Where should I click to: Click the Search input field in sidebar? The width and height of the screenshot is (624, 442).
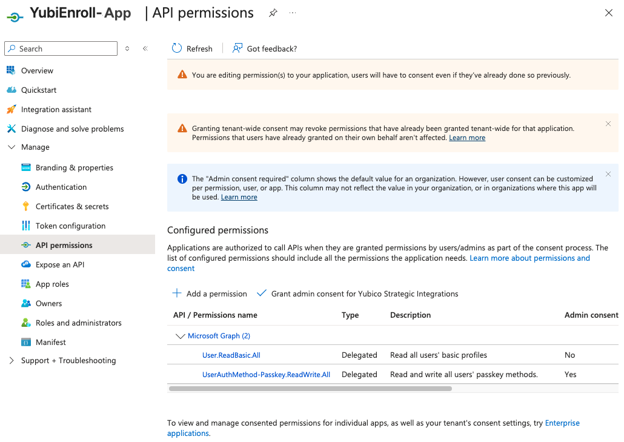[x=61, y=49]
